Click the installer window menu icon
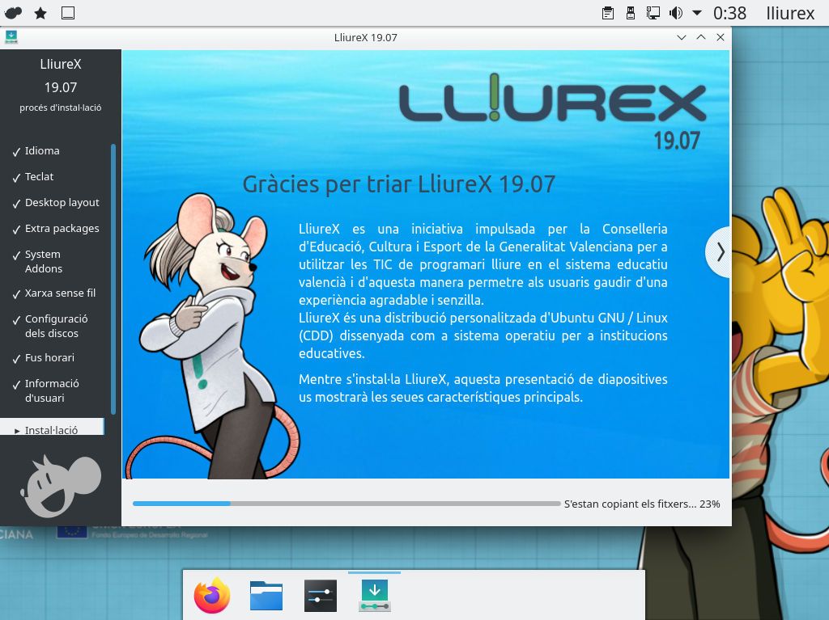The width and height of the screenshot is (829, 620). pyautogui.click(x=11, y=37)
